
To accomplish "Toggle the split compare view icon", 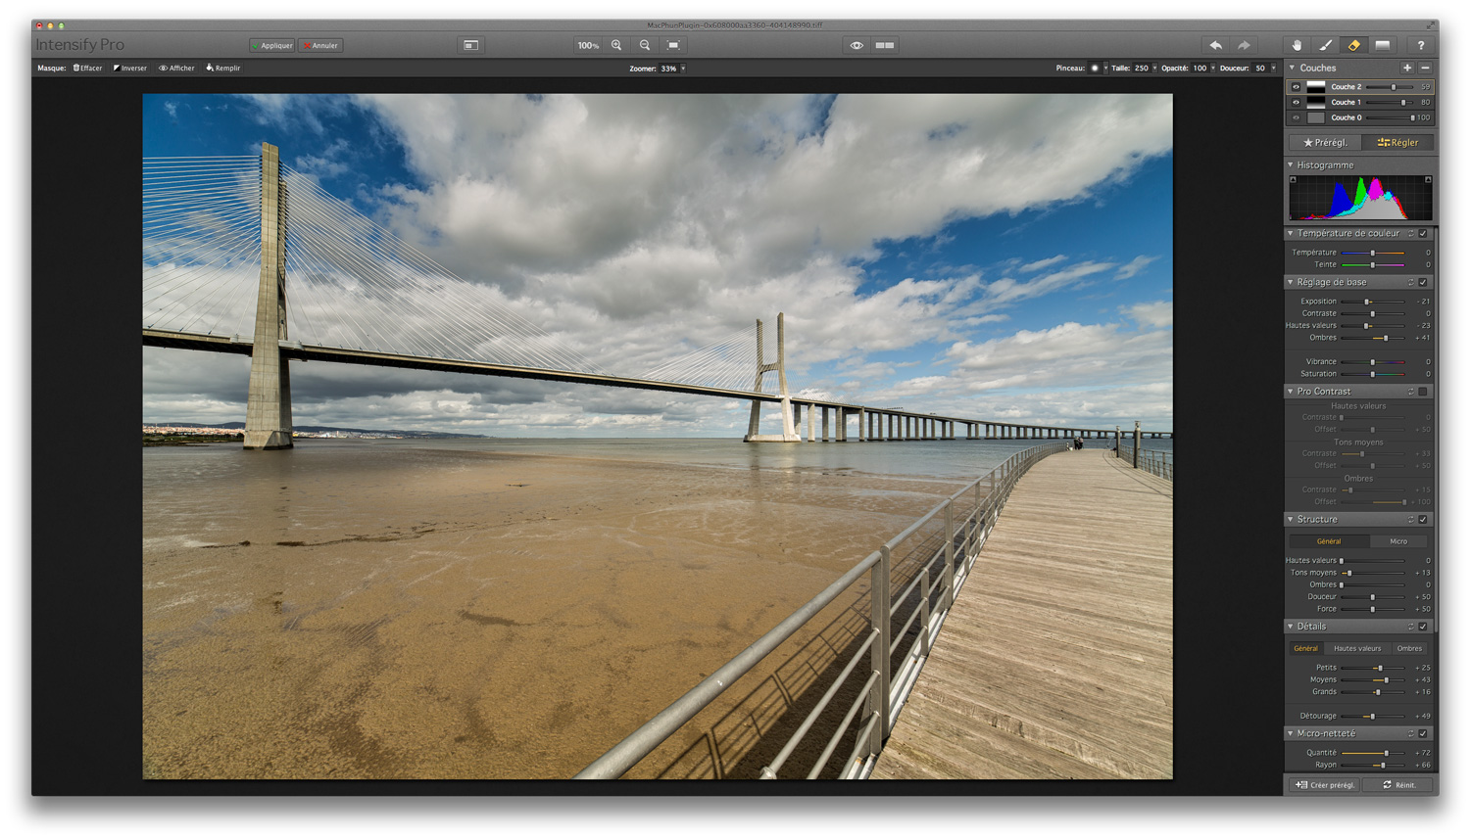I will pyautogui.click(x=885, y=45).
